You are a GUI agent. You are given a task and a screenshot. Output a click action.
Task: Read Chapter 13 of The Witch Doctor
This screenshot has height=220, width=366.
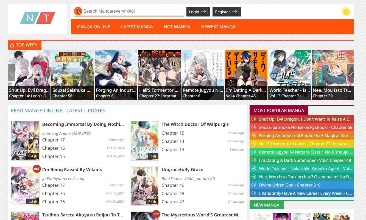click(x=173, y=149)
